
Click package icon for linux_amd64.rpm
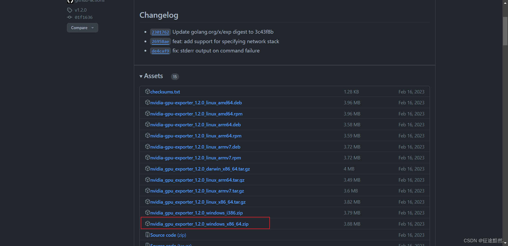[148, 113]
